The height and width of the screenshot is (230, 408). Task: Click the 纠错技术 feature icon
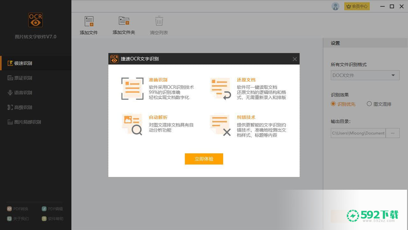pos(221,125)
